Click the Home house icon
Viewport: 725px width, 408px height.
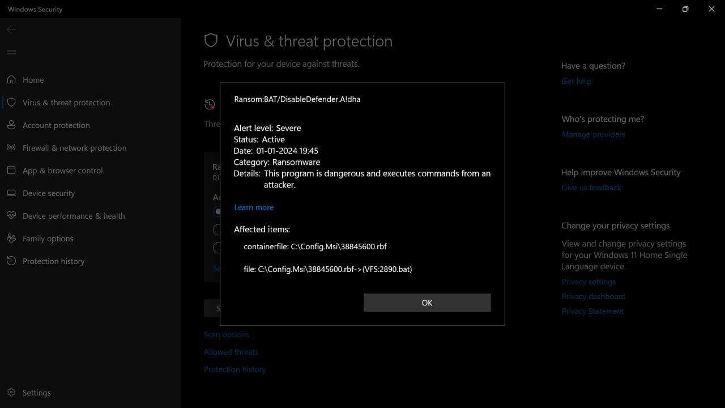tap(11, 80)
